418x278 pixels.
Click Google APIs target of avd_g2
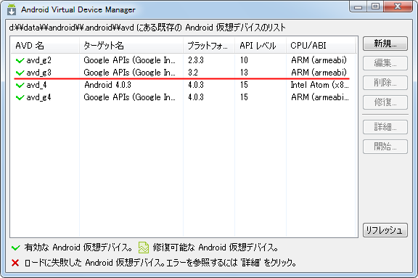tap(130, 60)
